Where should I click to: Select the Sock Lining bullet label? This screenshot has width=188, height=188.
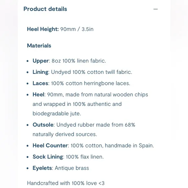point(48,157)
